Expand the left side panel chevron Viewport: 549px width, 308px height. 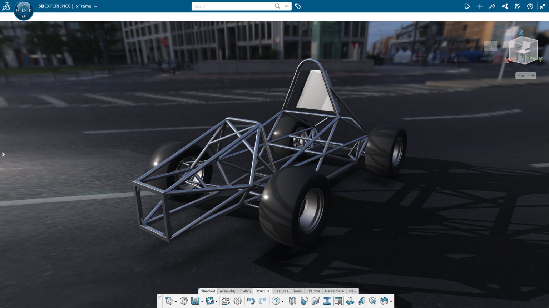pos(3,154)
